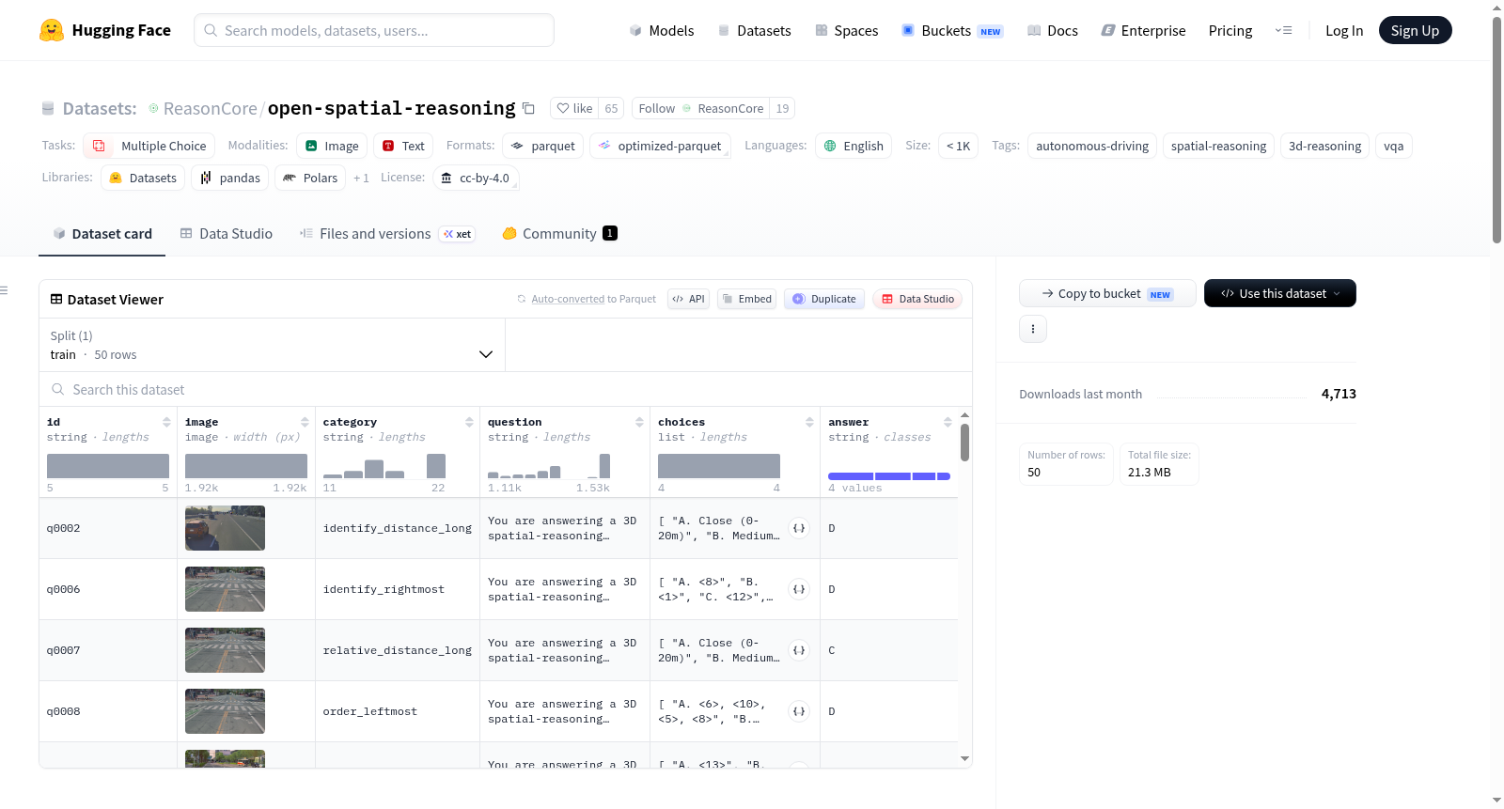Open the three-dots options menu

point(1033,329)
